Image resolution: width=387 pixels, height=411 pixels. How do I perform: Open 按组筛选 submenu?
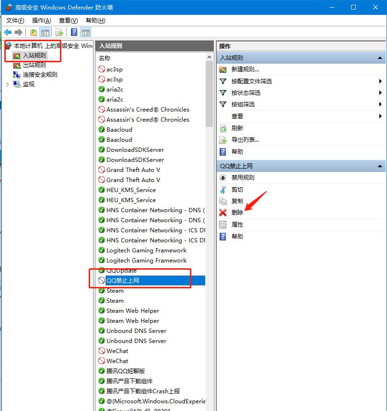pos(243,104)
